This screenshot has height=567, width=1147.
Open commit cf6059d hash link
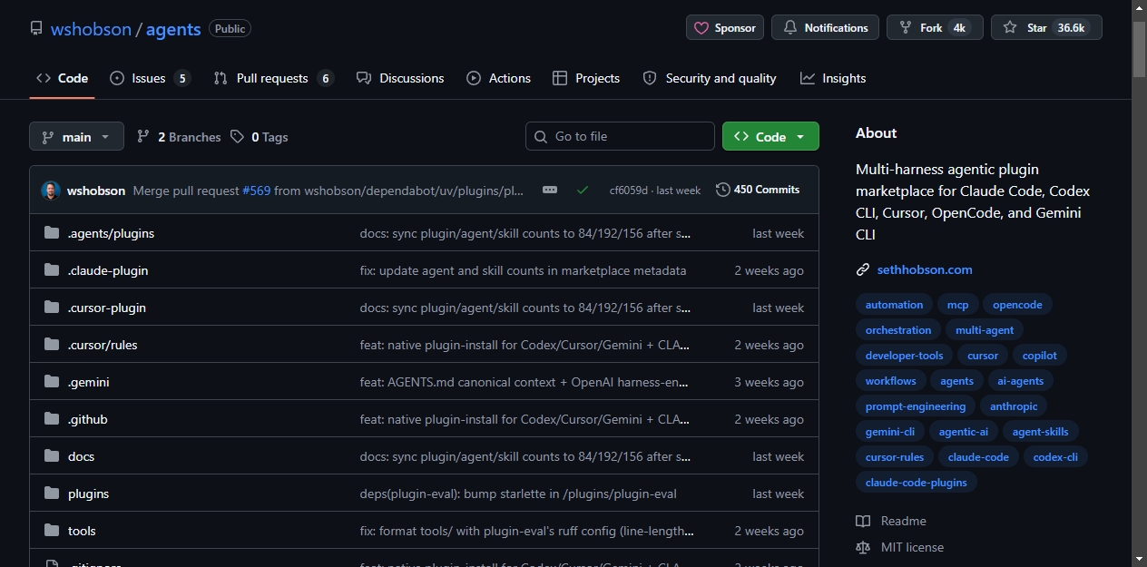point(629,191)
